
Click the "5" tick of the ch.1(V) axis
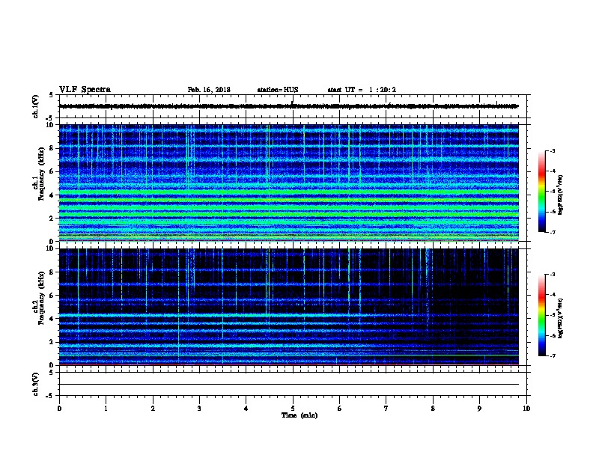(x=51, y=95)
